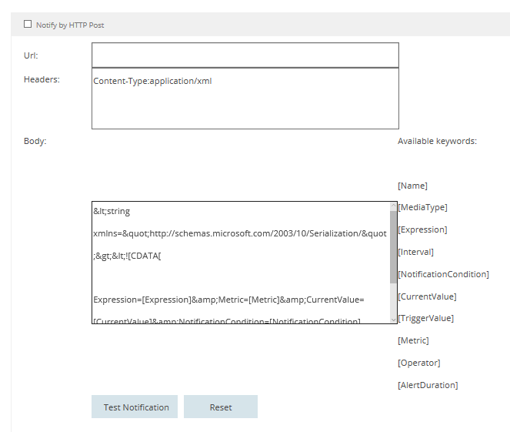Click the Reset button
Viewport: 510px width, 432px height.
click(x=221, y=407)
